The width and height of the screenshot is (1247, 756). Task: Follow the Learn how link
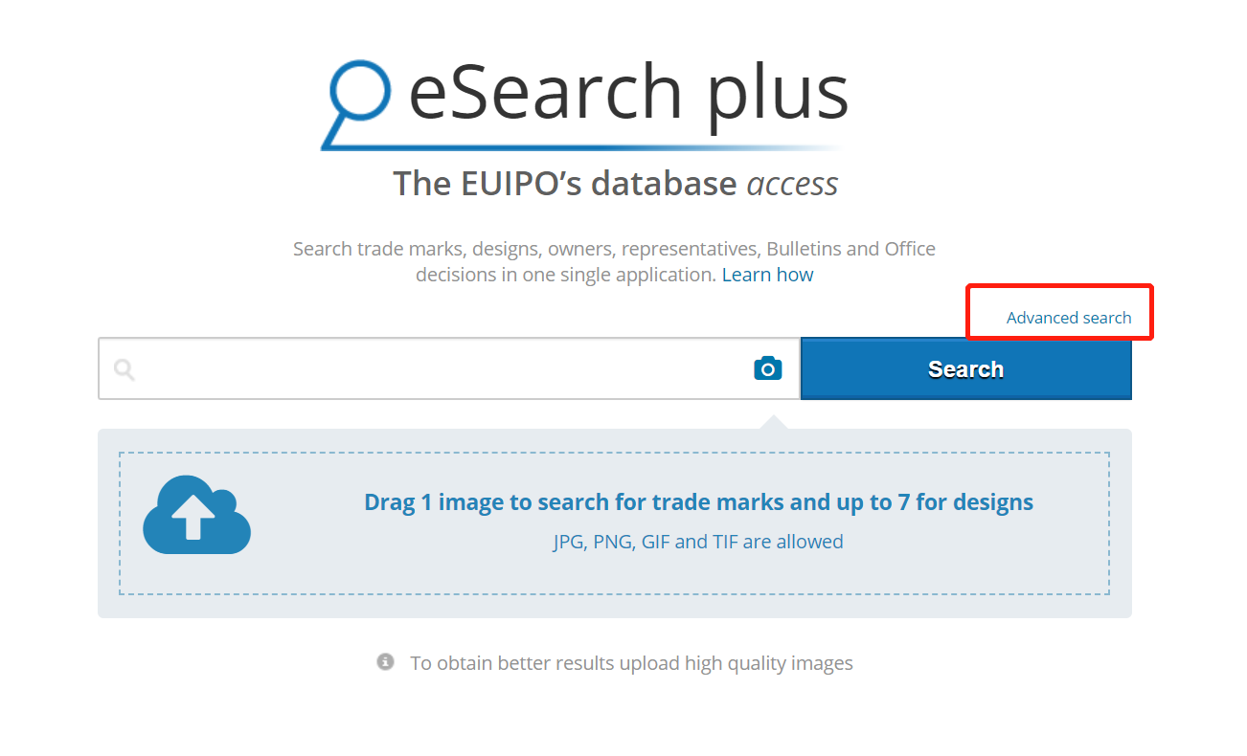(x=767, y=275)
